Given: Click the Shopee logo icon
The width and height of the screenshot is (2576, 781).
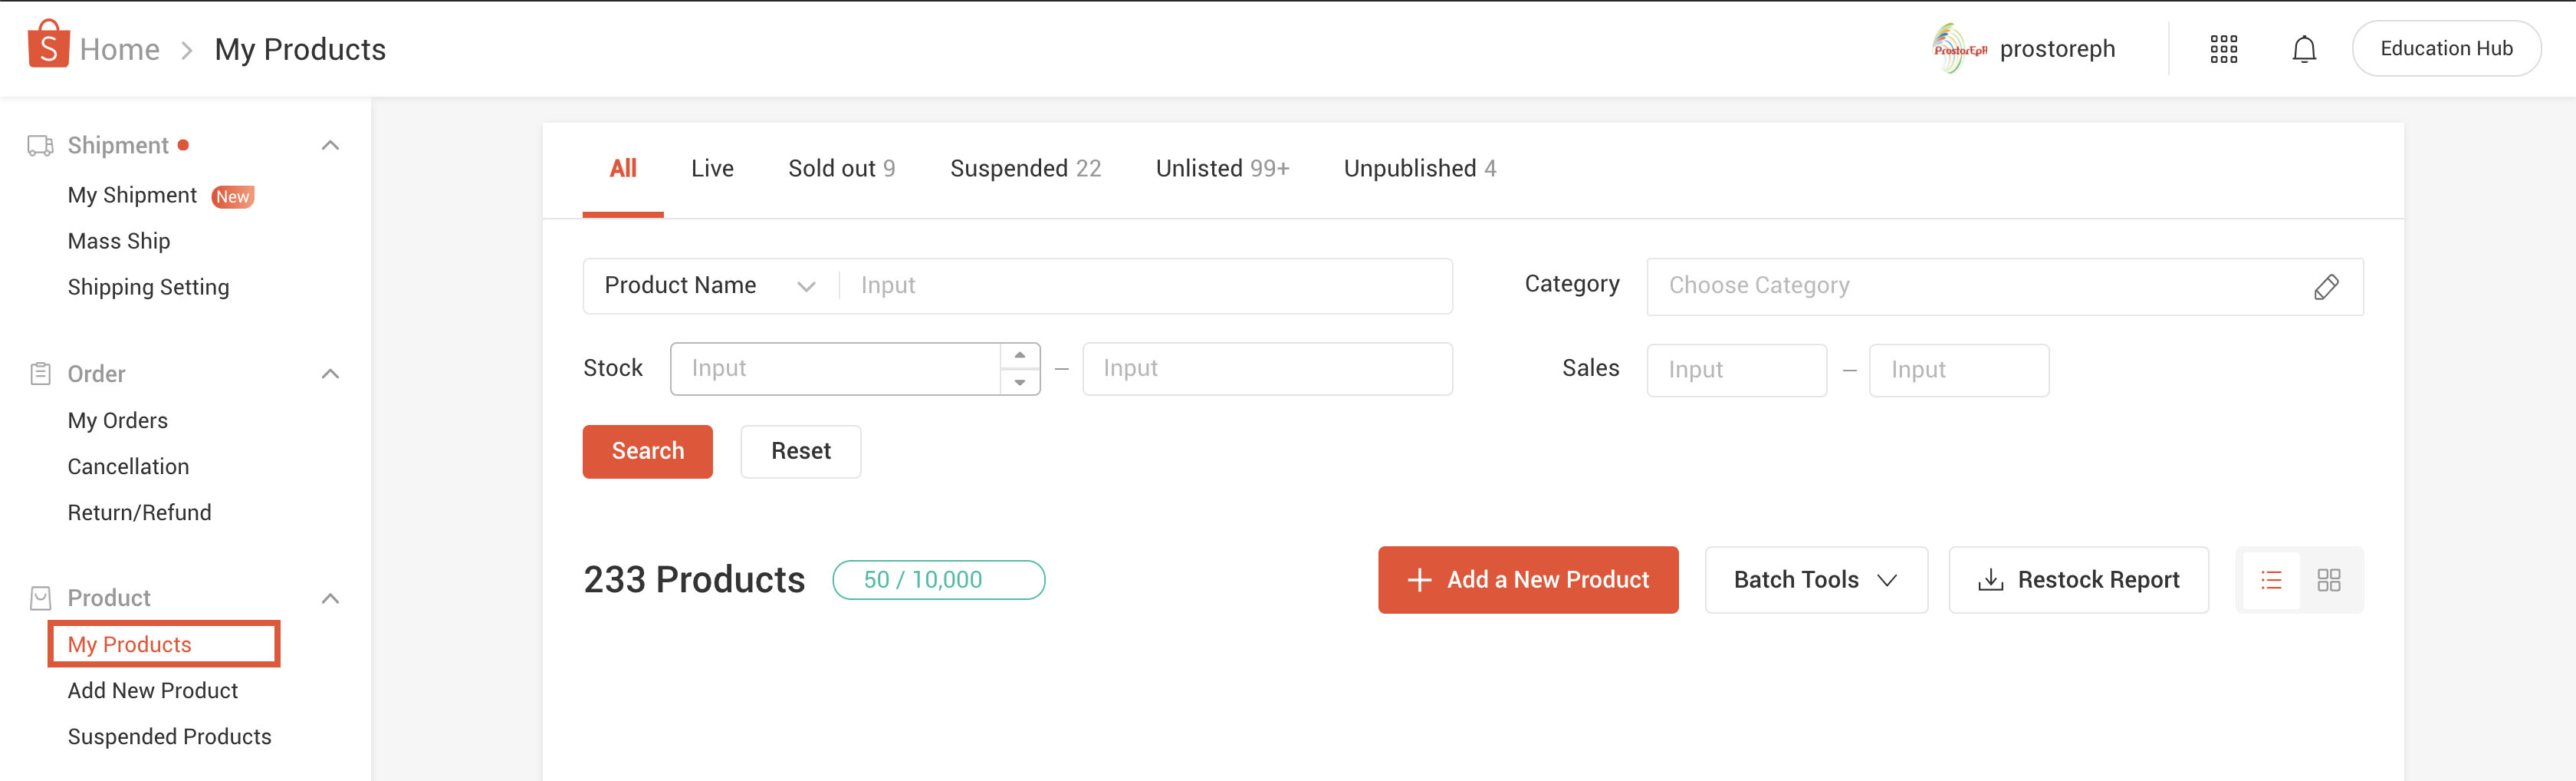Looking at the screenshot, I should 48,45.
